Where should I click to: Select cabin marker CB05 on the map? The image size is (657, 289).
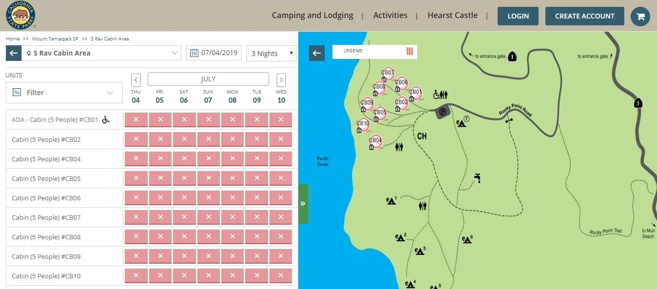(380, 113)
